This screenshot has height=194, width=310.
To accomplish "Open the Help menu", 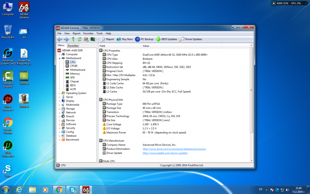I will tap(108, 34).
